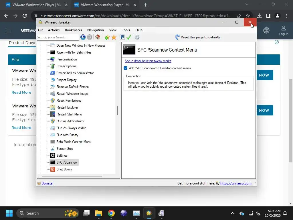Click the Personalization tree icon
The height and width of the screenshot is (220, 293).
pos(53,59)
